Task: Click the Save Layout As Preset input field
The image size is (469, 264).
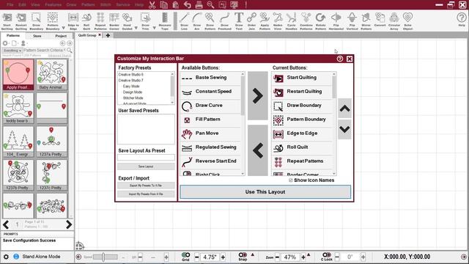Action: click(146, 158)
